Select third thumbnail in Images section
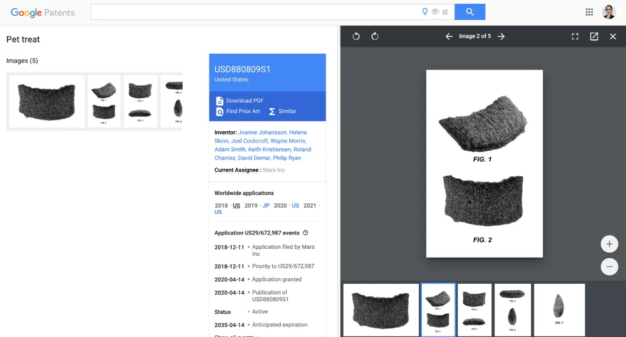This screenshot has width=626, height=337. tap(140, 101)
